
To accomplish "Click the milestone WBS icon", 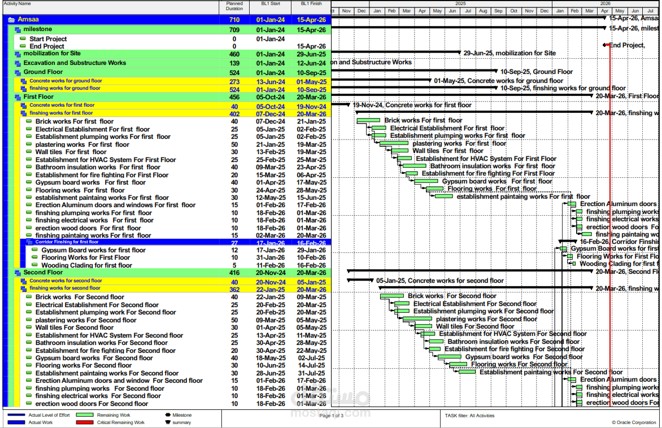I will (18, 29).
